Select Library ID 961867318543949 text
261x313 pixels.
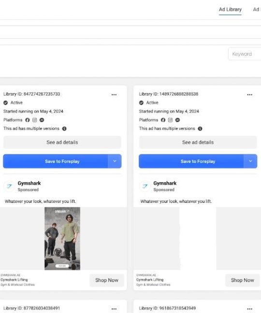tap(167, 308)
